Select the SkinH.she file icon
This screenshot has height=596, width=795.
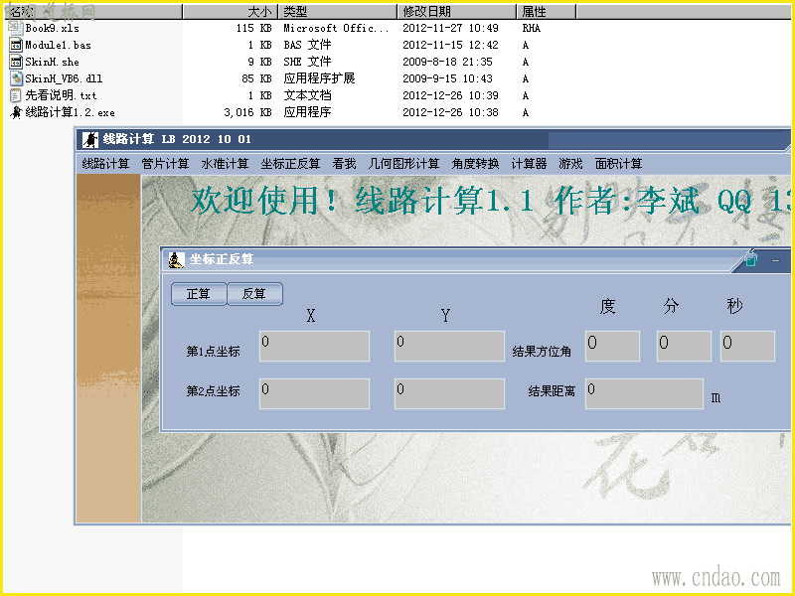click(x=16, y=62)
